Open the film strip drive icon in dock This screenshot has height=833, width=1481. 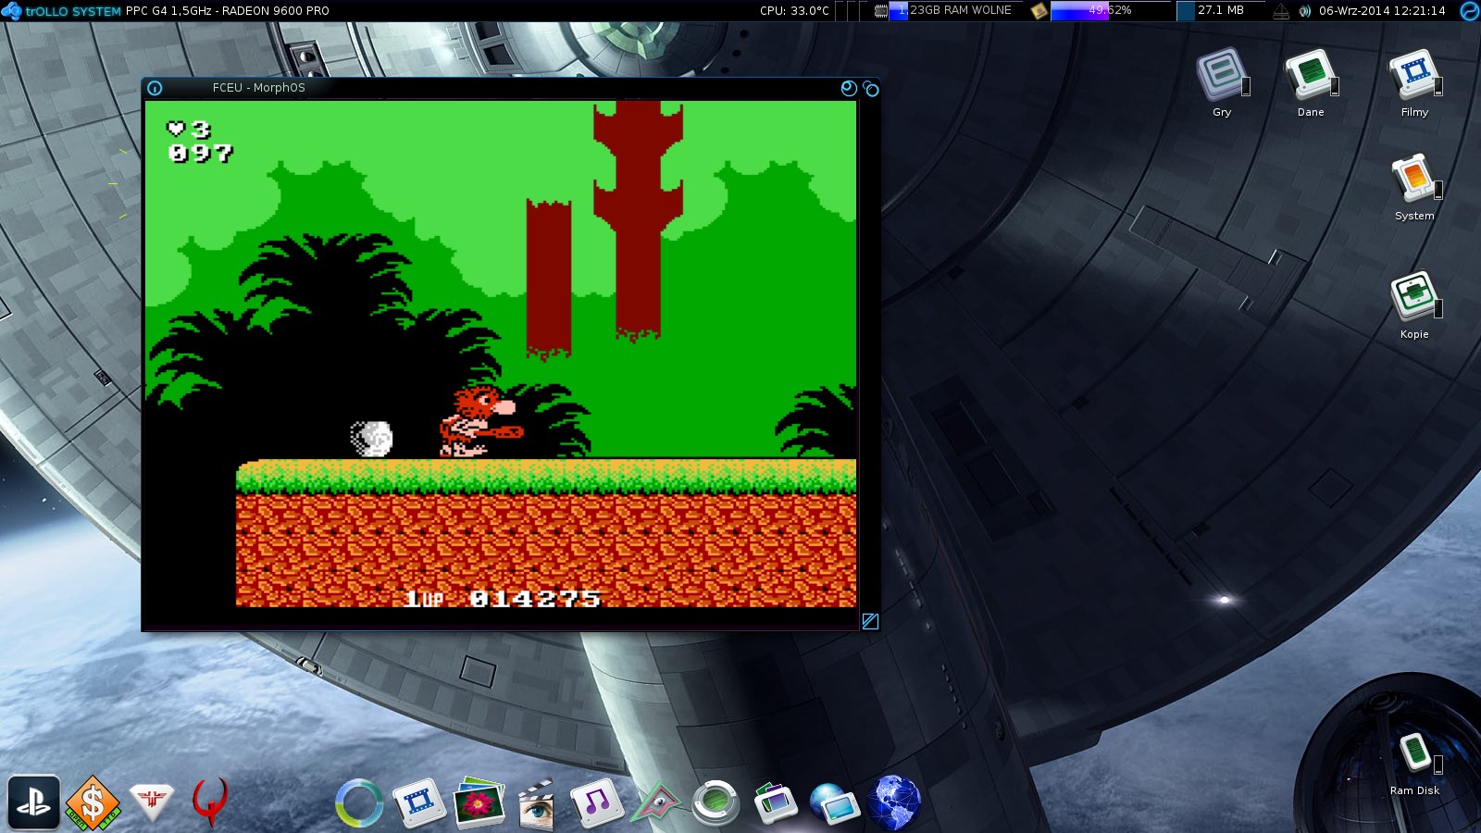(x=418, y=802)
